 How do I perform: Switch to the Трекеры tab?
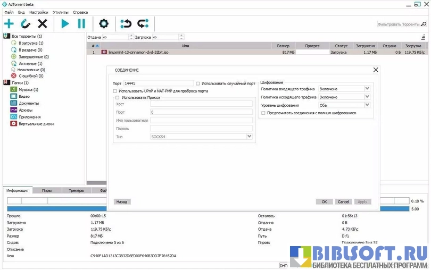point(77,190)
